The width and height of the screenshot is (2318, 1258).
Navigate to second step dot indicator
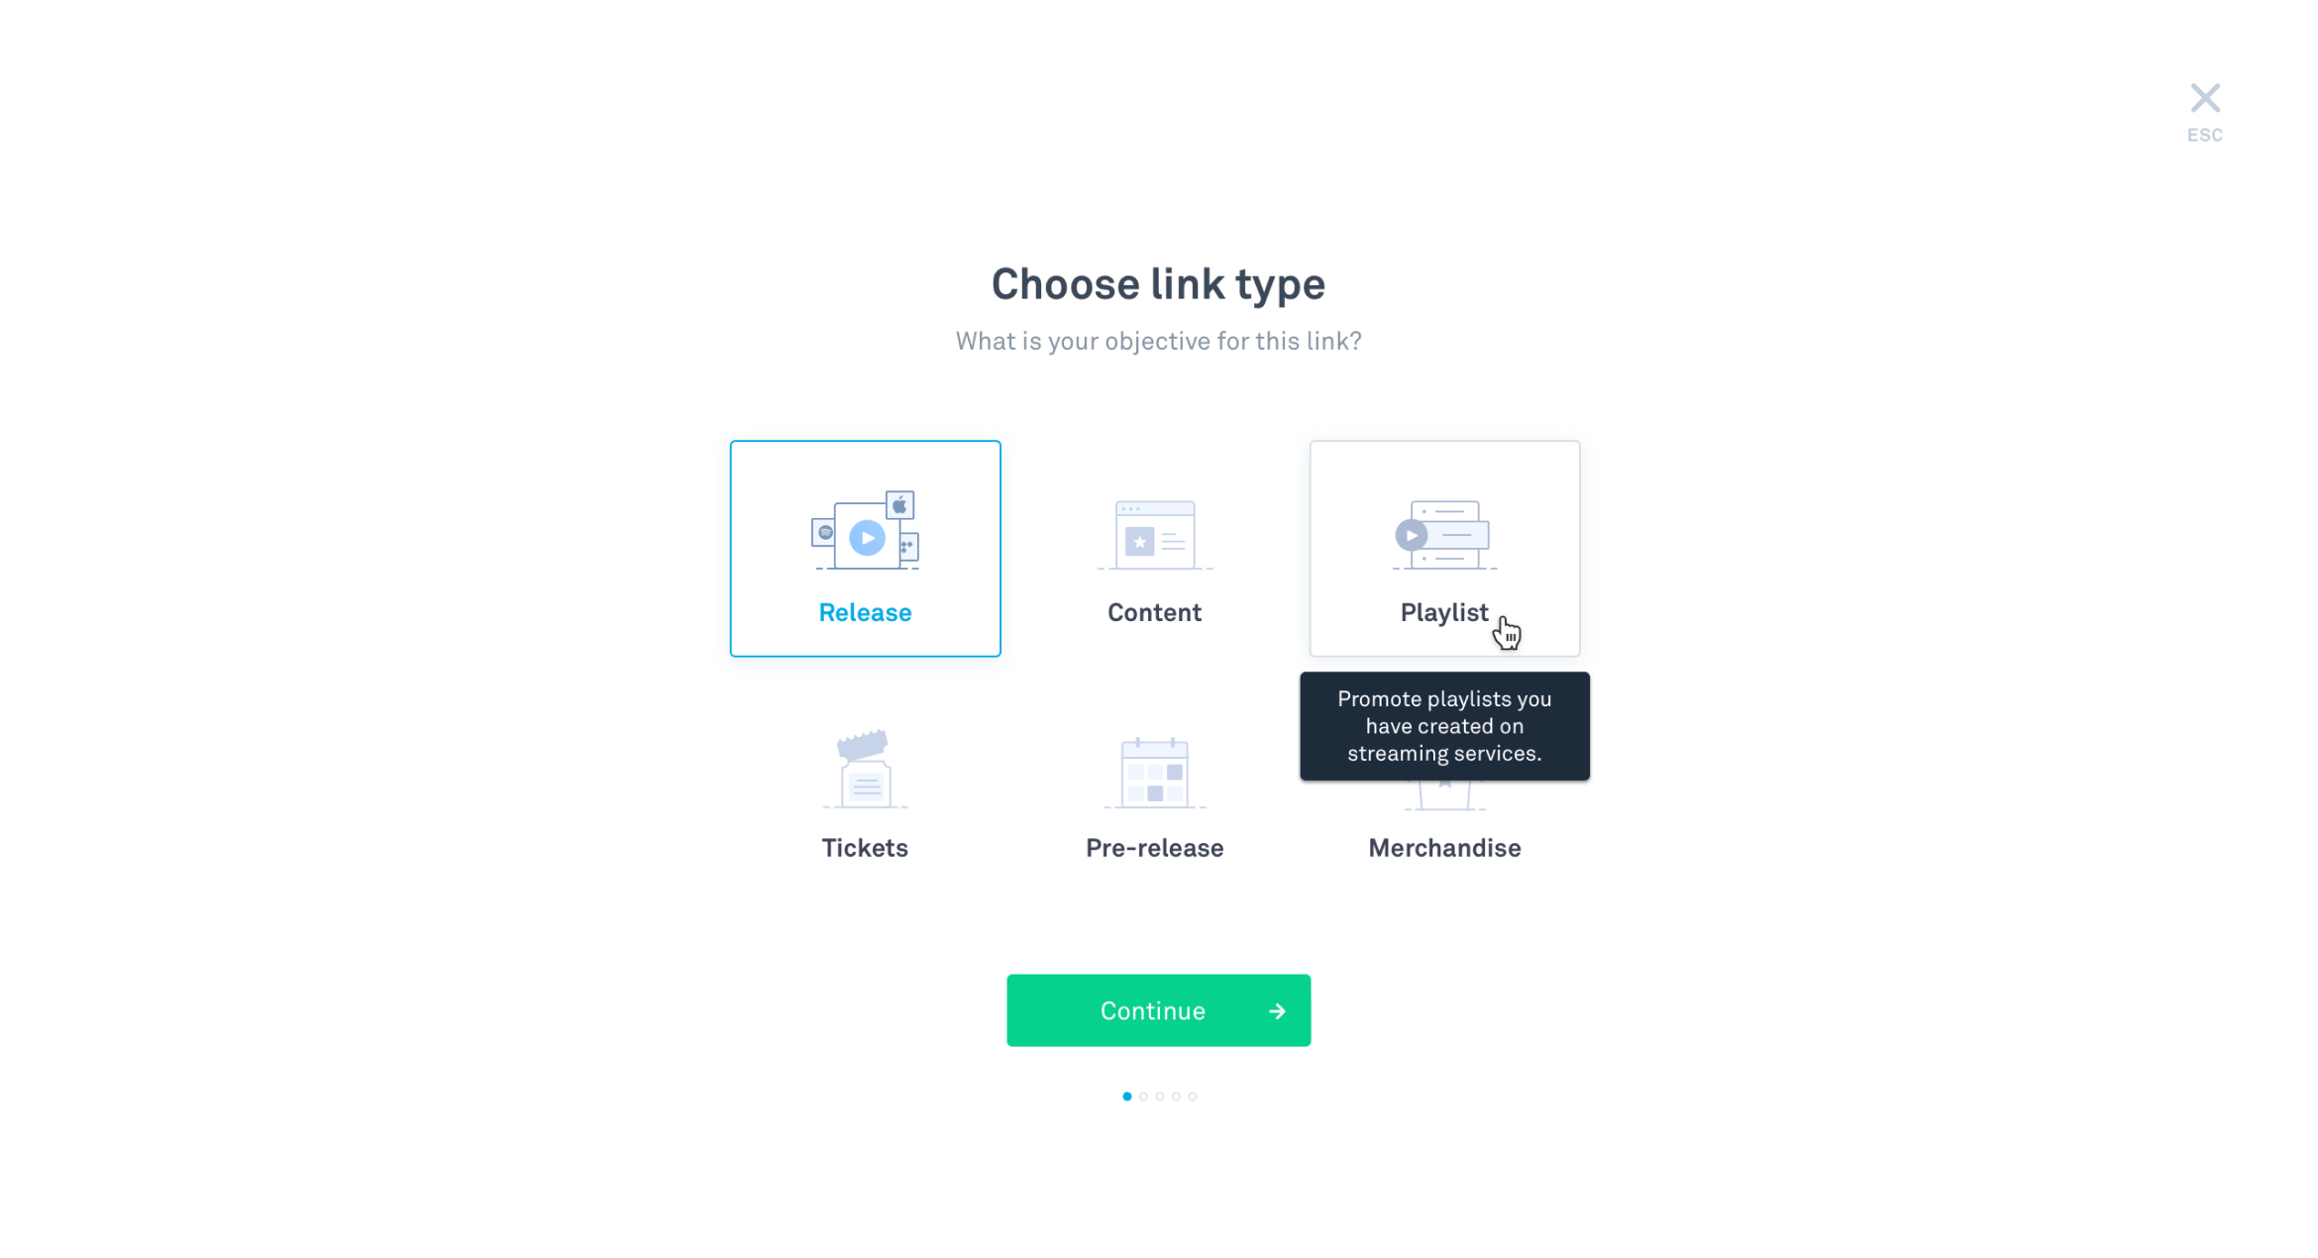point(1143,1097)
